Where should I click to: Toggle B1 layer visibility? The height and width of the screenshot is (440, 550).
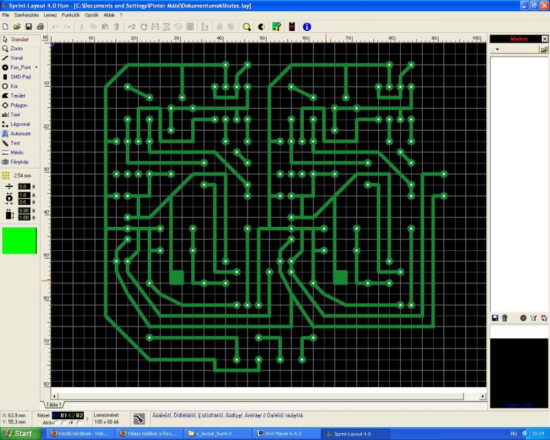tap(63, 415)
